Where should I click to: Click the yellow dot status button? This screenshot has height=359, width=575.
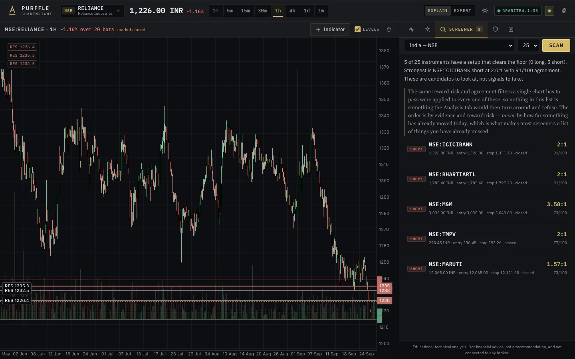click(x=549, y=11)
